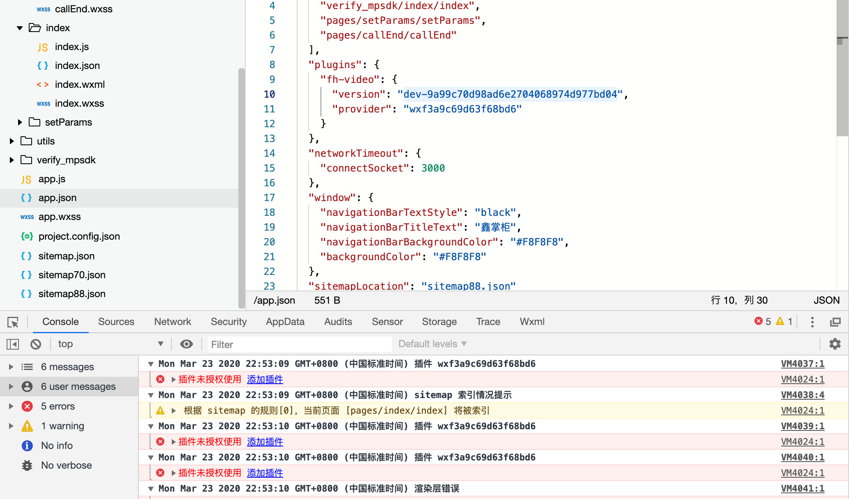Switch to the Network tab
This screenshot has height=499, width=849.
[173, 322]
